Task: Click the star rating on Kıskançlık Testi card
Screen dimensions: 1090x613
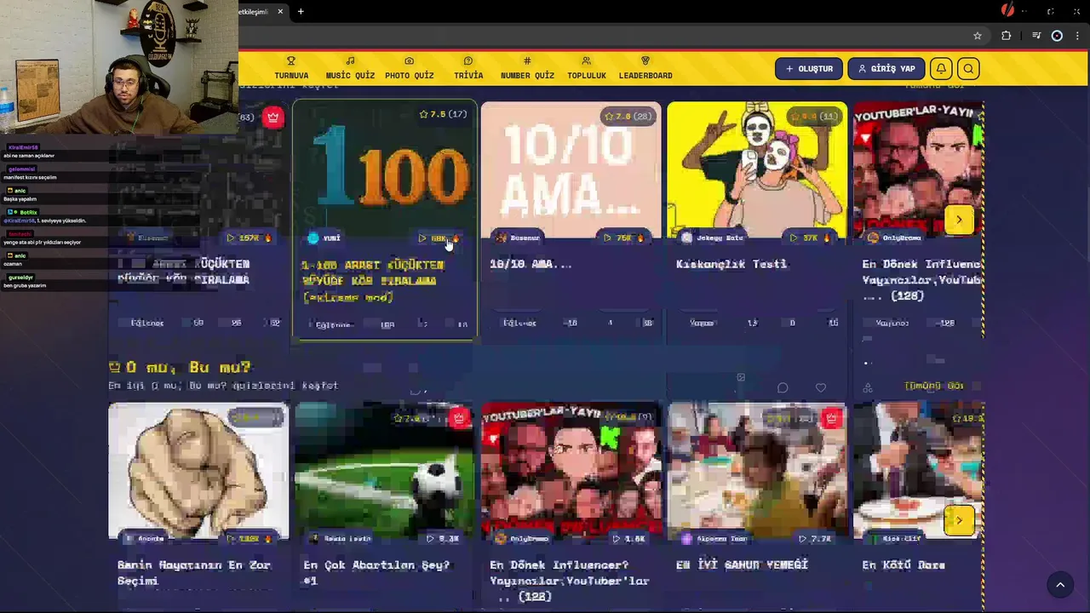Action: pyautogui.click(x=814, y=116)
